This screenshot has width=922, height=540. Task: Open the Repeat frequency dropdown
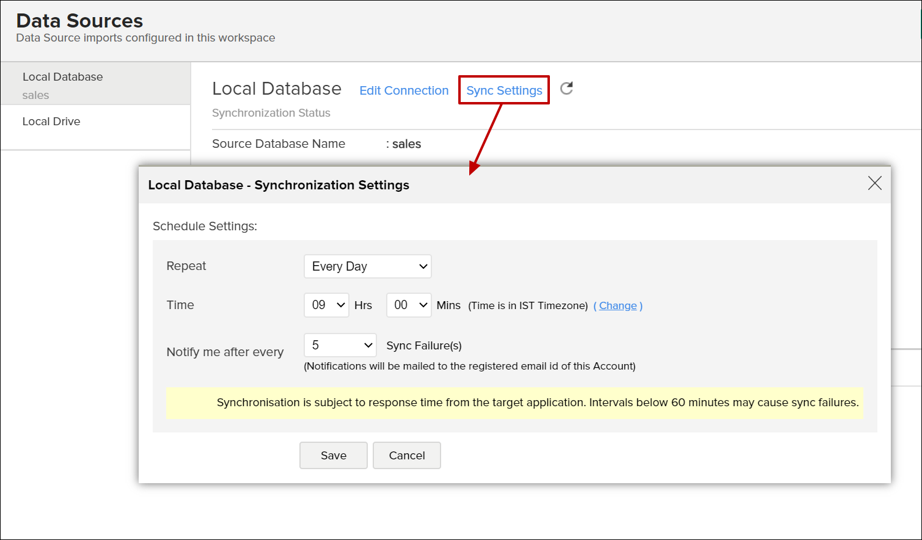tap(367, 266)
